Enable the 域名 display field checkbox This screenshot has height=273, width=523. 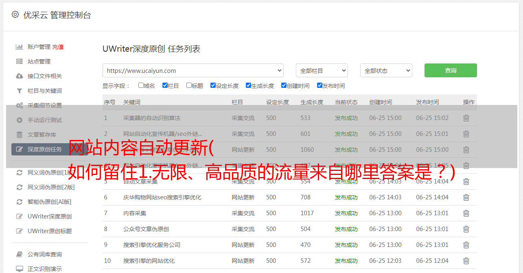pyautogui.click(x=141, y=85)
